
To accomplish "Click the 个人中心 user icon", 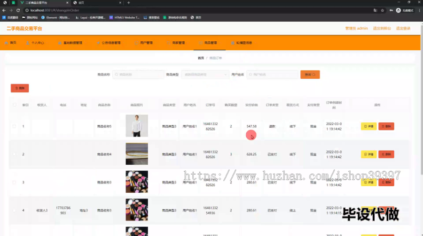I will [28, 43].
